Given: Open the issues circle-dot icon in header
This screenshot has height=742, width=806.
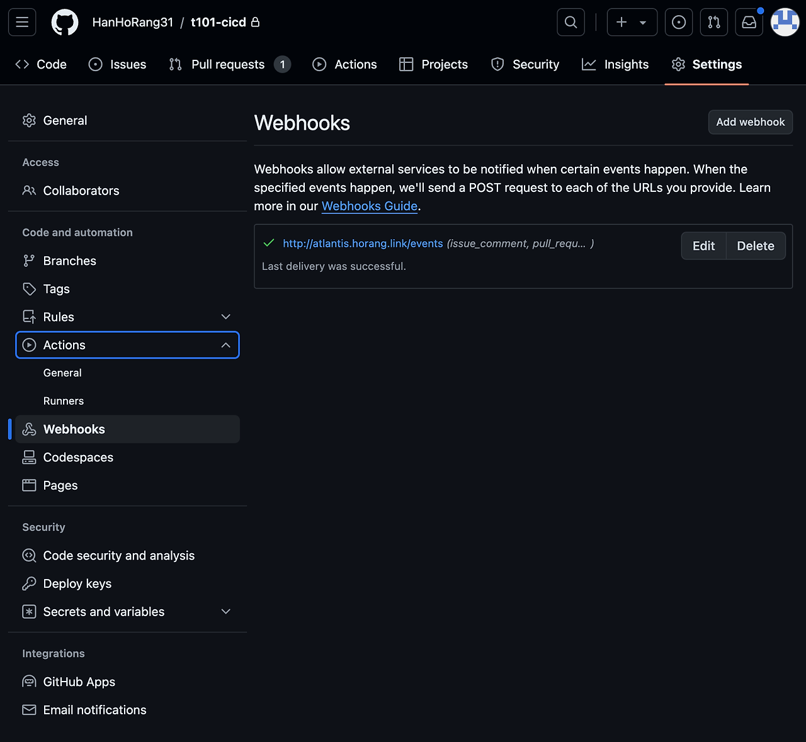Looking at the screenshot, I should (679, 22).
